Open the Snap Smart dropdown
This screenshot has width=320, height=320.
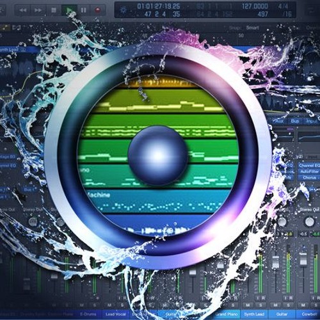tap(253, 28)
